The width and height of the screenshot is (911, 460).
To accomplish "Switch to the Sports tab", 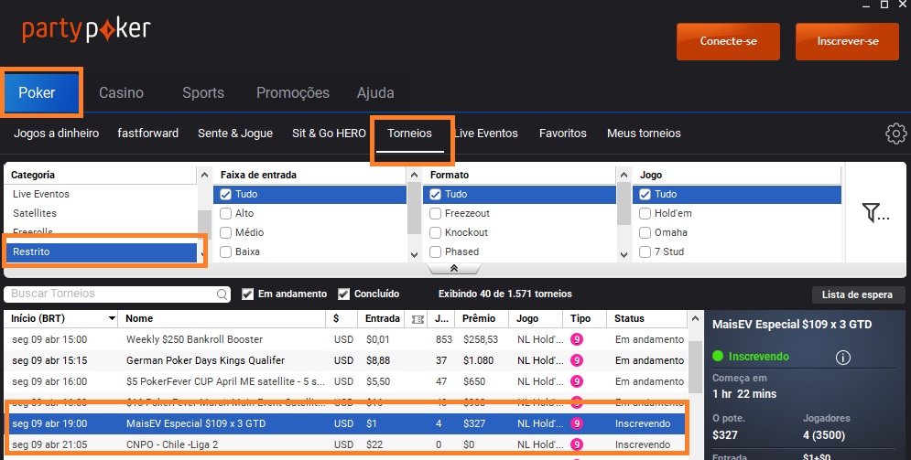I will pos(203,92).
